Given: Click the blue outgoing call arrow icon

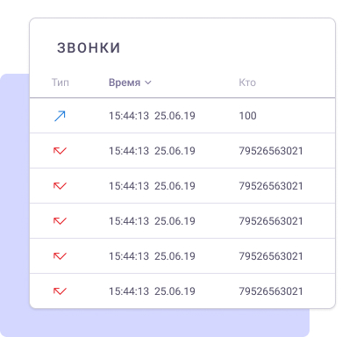Looking at the screenshot, I should pos(60,116).
